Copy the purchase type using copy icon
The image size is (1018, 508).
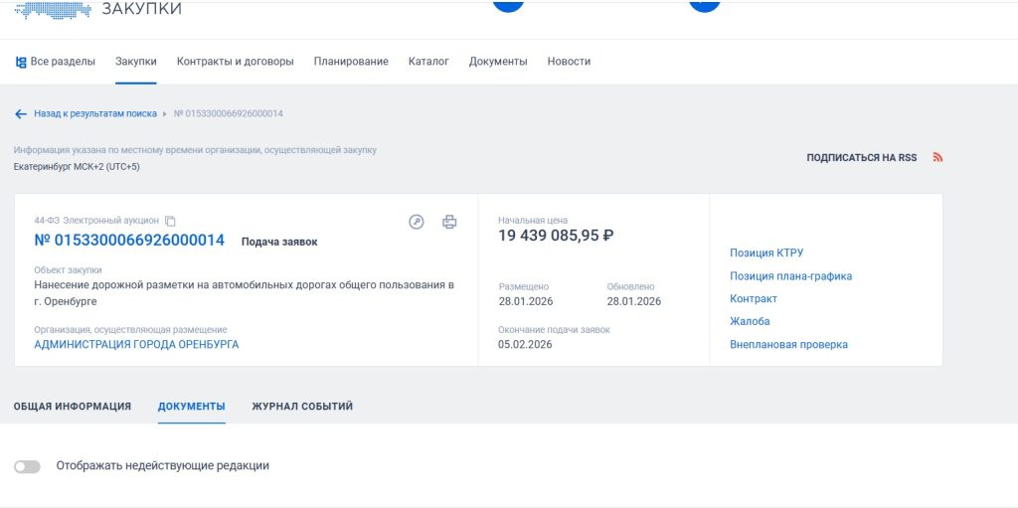tap(170, 221)
